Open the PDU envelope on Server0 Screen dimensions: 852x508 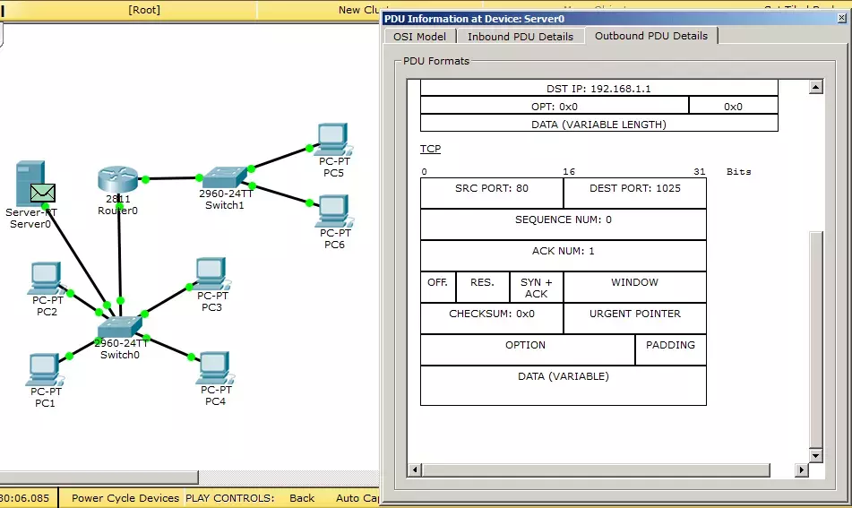(x=42, y=193)
